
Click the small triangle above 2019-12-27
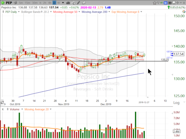pos(148,97)
